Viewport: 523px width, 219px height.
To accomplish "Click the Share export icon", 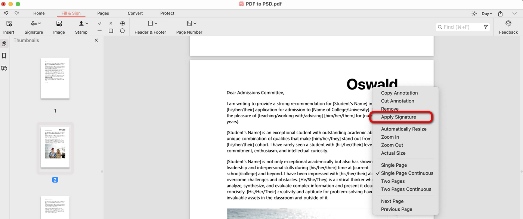I will pos(500,13).
